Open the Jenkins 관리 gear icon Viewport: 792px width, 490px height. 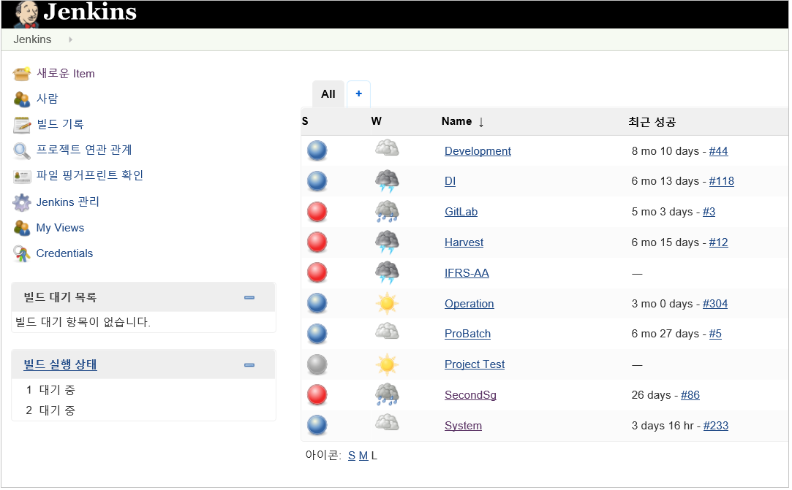[x=22, y=202]
